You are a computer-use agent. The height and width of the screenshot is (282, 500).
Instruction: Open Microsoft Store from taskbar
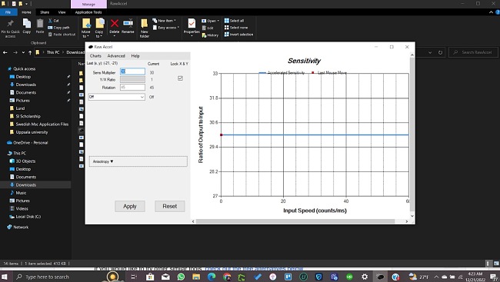(150, 277)
